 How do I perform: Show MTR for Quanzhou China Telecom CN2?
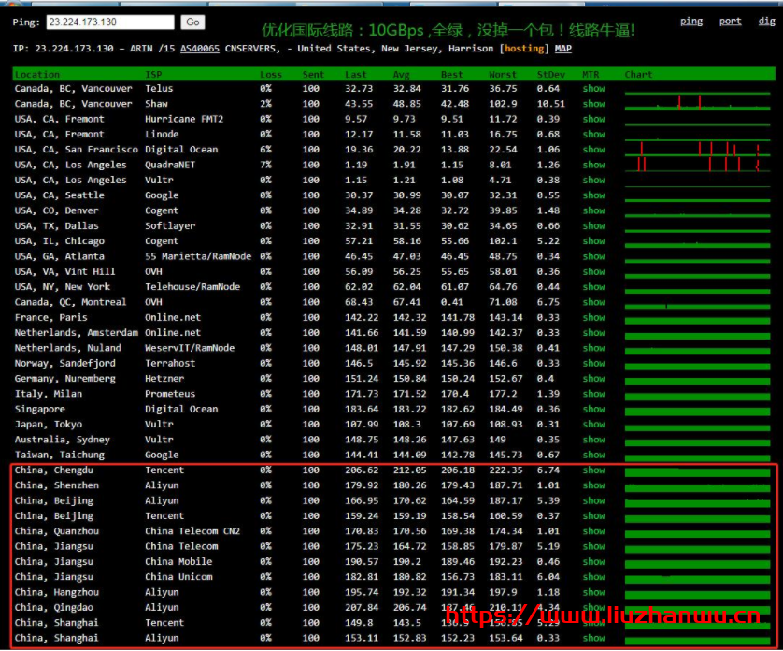593,531
